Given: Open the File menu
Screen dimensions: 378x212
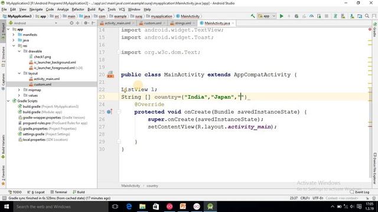Looking at the screenshot, I should [x=4, y=9].
